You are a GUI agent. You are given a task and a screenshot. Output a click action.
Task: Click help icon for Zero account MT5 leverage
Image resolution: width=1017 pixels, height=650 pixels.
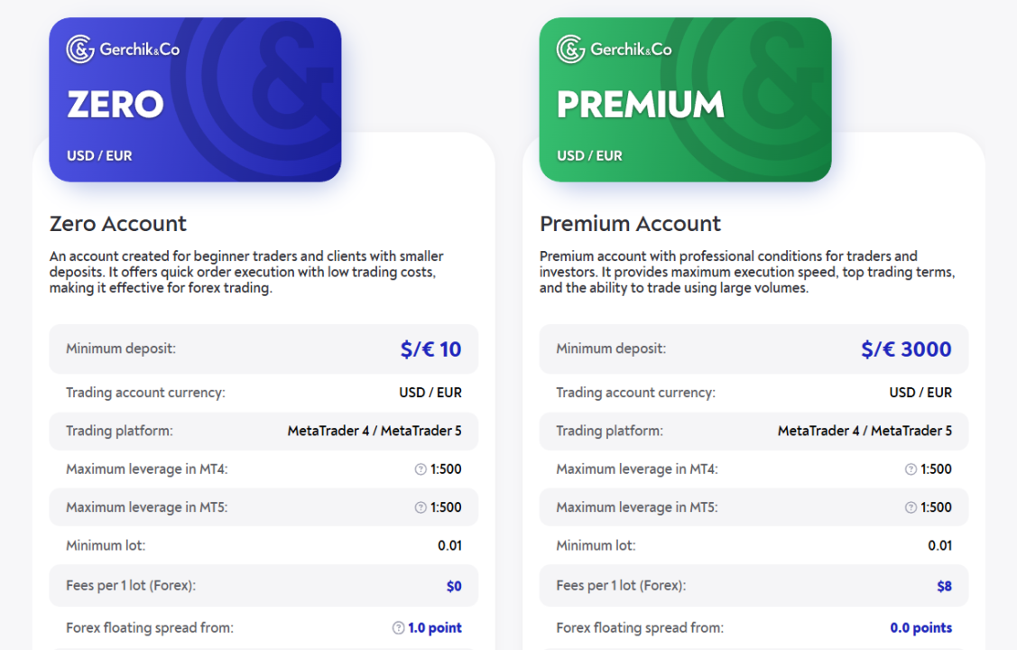(420, 507)
